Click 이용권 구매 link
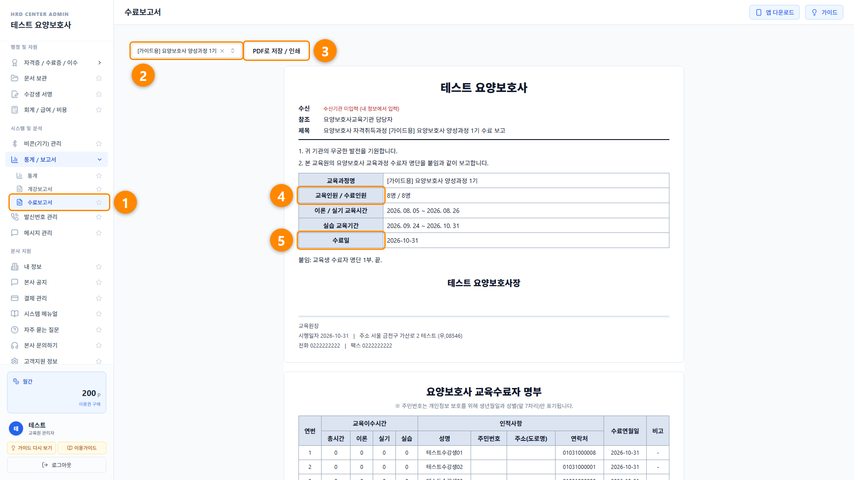This screenshot has width=854, height=480. click(89, 404)
